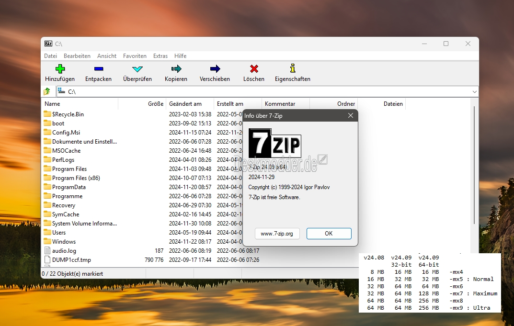Sort by the Dateien column header
This screenshot has width=514, height=326.
point(381,104)
